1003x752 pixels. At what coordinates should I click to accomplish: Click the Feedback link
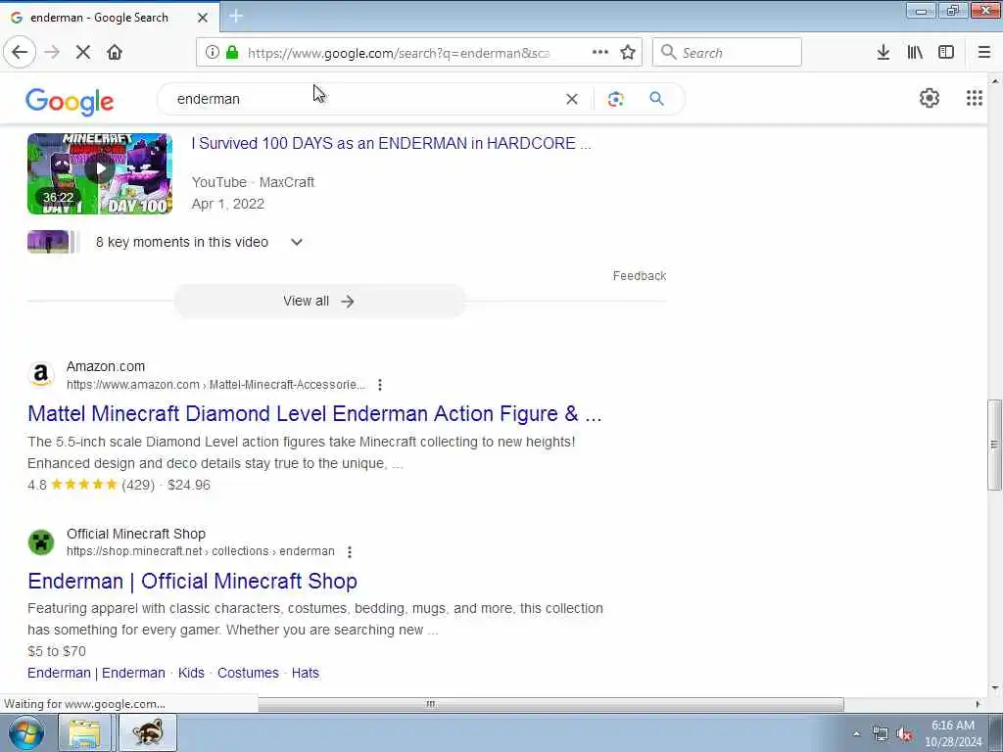640,276
